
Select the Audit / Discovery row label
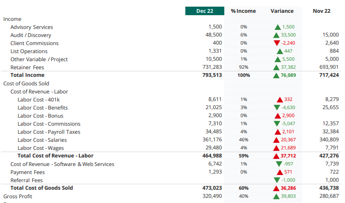pos(31,35)
